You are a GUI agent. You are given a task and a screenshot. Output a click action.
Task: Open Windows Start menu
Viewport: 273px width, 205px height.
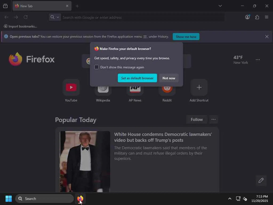click(9, 199)
